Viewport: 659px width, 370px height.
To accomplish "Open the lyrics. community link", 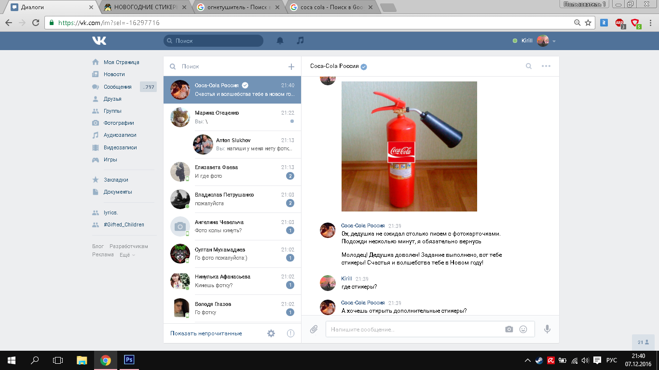I will coord(110,212).
